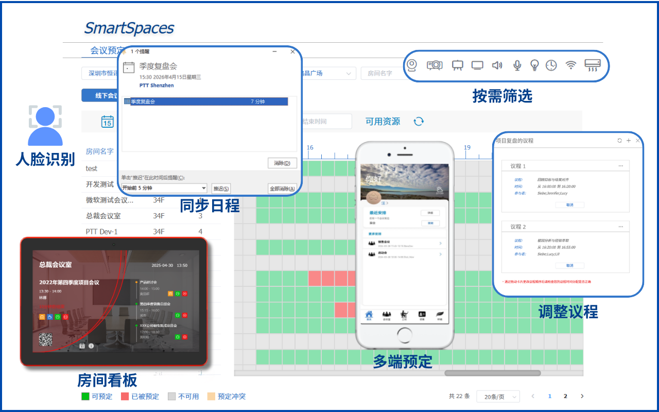Go to next page with right arrow

pyautogui.click(x=582, y=396)
